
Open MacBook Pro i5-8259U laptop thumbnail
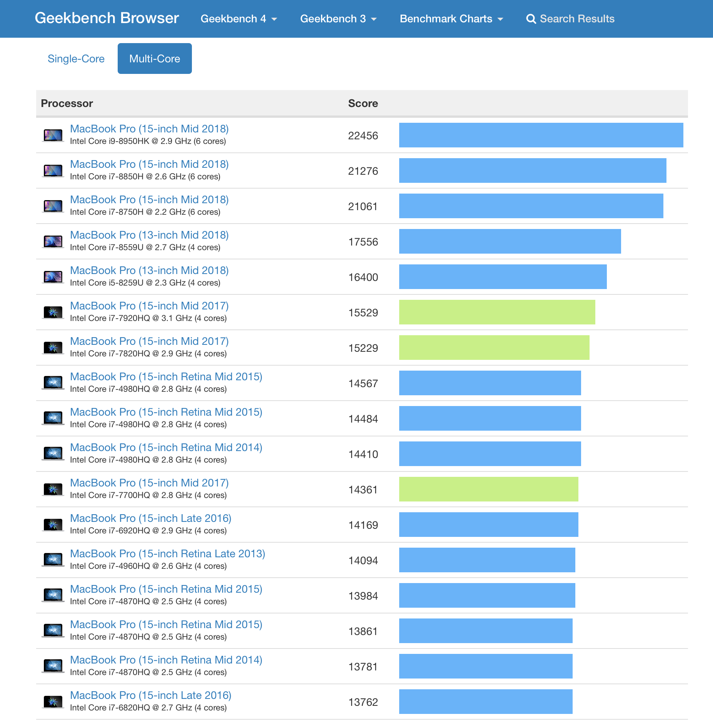[53, 277]
